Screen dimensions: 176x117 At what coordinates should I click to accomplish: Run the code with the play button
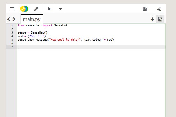pyautogui.click(x=49, y=9)
